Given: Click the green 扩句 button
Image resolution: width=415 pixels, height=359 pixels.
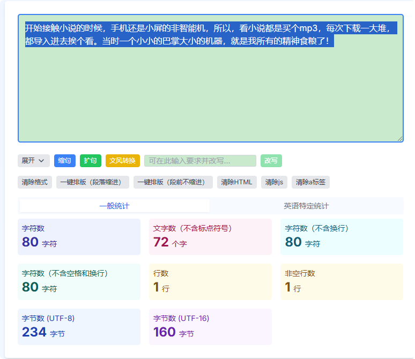Looking at the screenshot, I should [x=91, y=161].
